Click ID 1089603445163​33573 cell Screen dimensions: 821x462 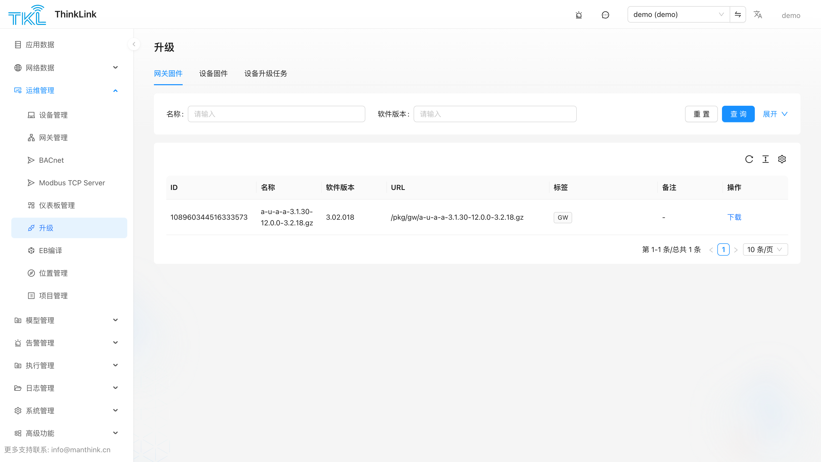pyautogui.click(x=209, y=217)
